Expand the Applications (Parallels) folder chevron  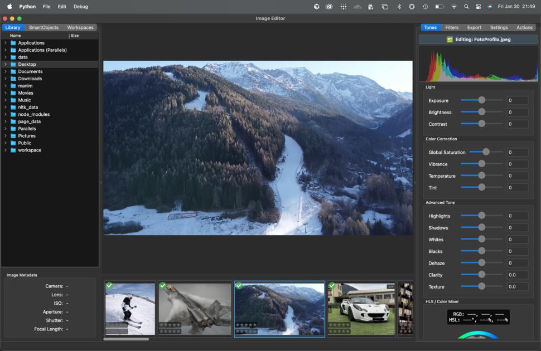point(6,50)
